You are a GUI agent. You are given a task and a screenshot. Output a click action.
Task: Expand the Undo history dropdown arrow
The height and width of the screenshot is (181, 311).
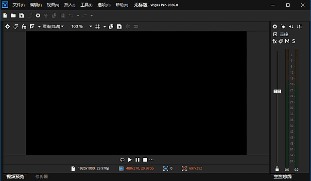[78, 15]
